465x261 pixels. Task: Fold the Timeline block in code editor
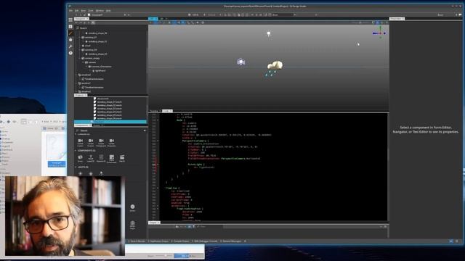point(158,188)
